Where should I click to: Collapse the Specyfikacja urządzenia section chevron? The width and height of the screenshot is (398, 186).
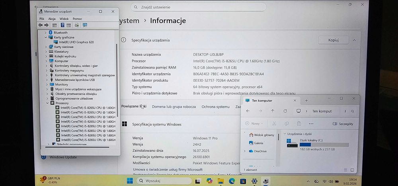click(x=354, y=40)
